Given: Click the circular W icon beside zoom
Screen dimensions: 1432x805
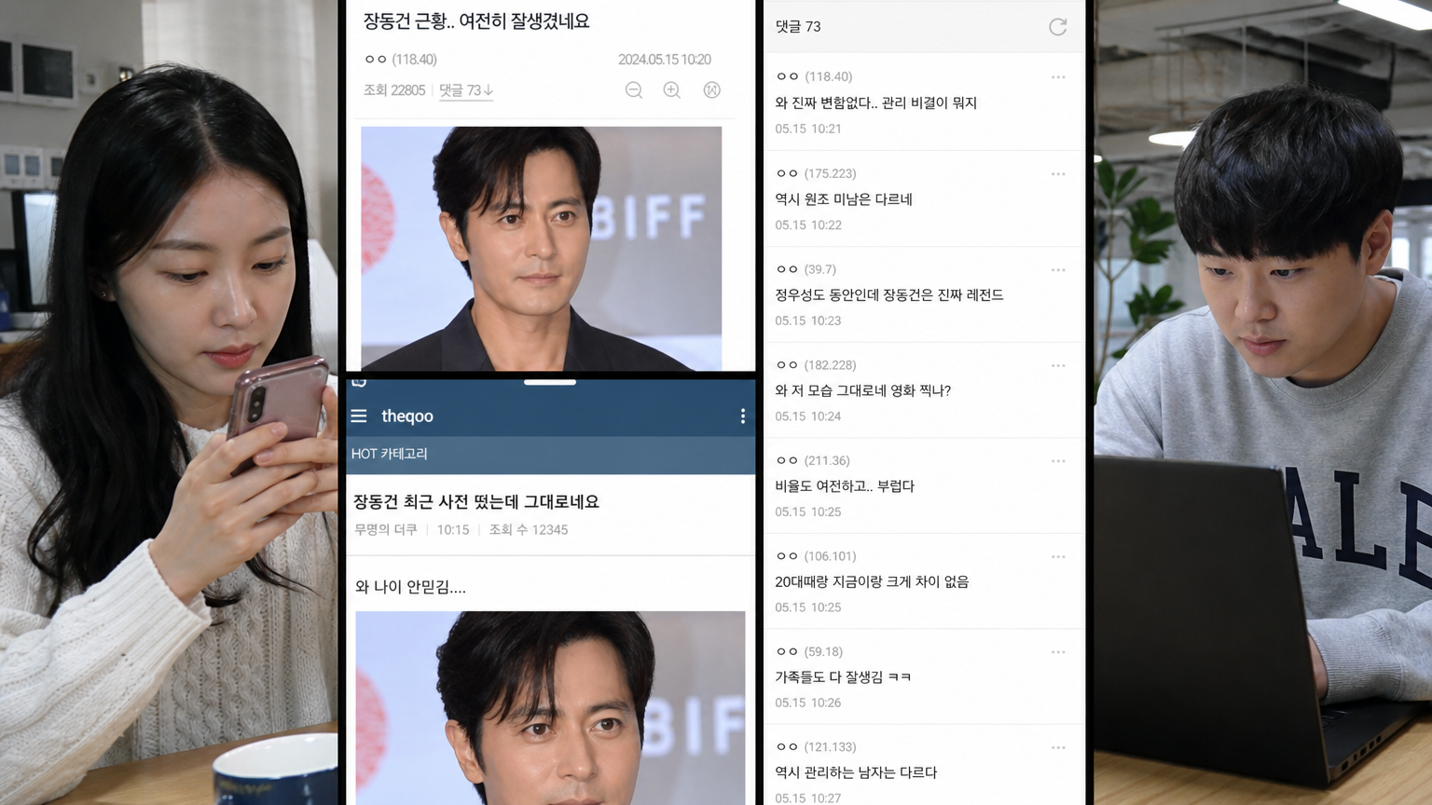Looking at the screenshot, I should point(712,90).
